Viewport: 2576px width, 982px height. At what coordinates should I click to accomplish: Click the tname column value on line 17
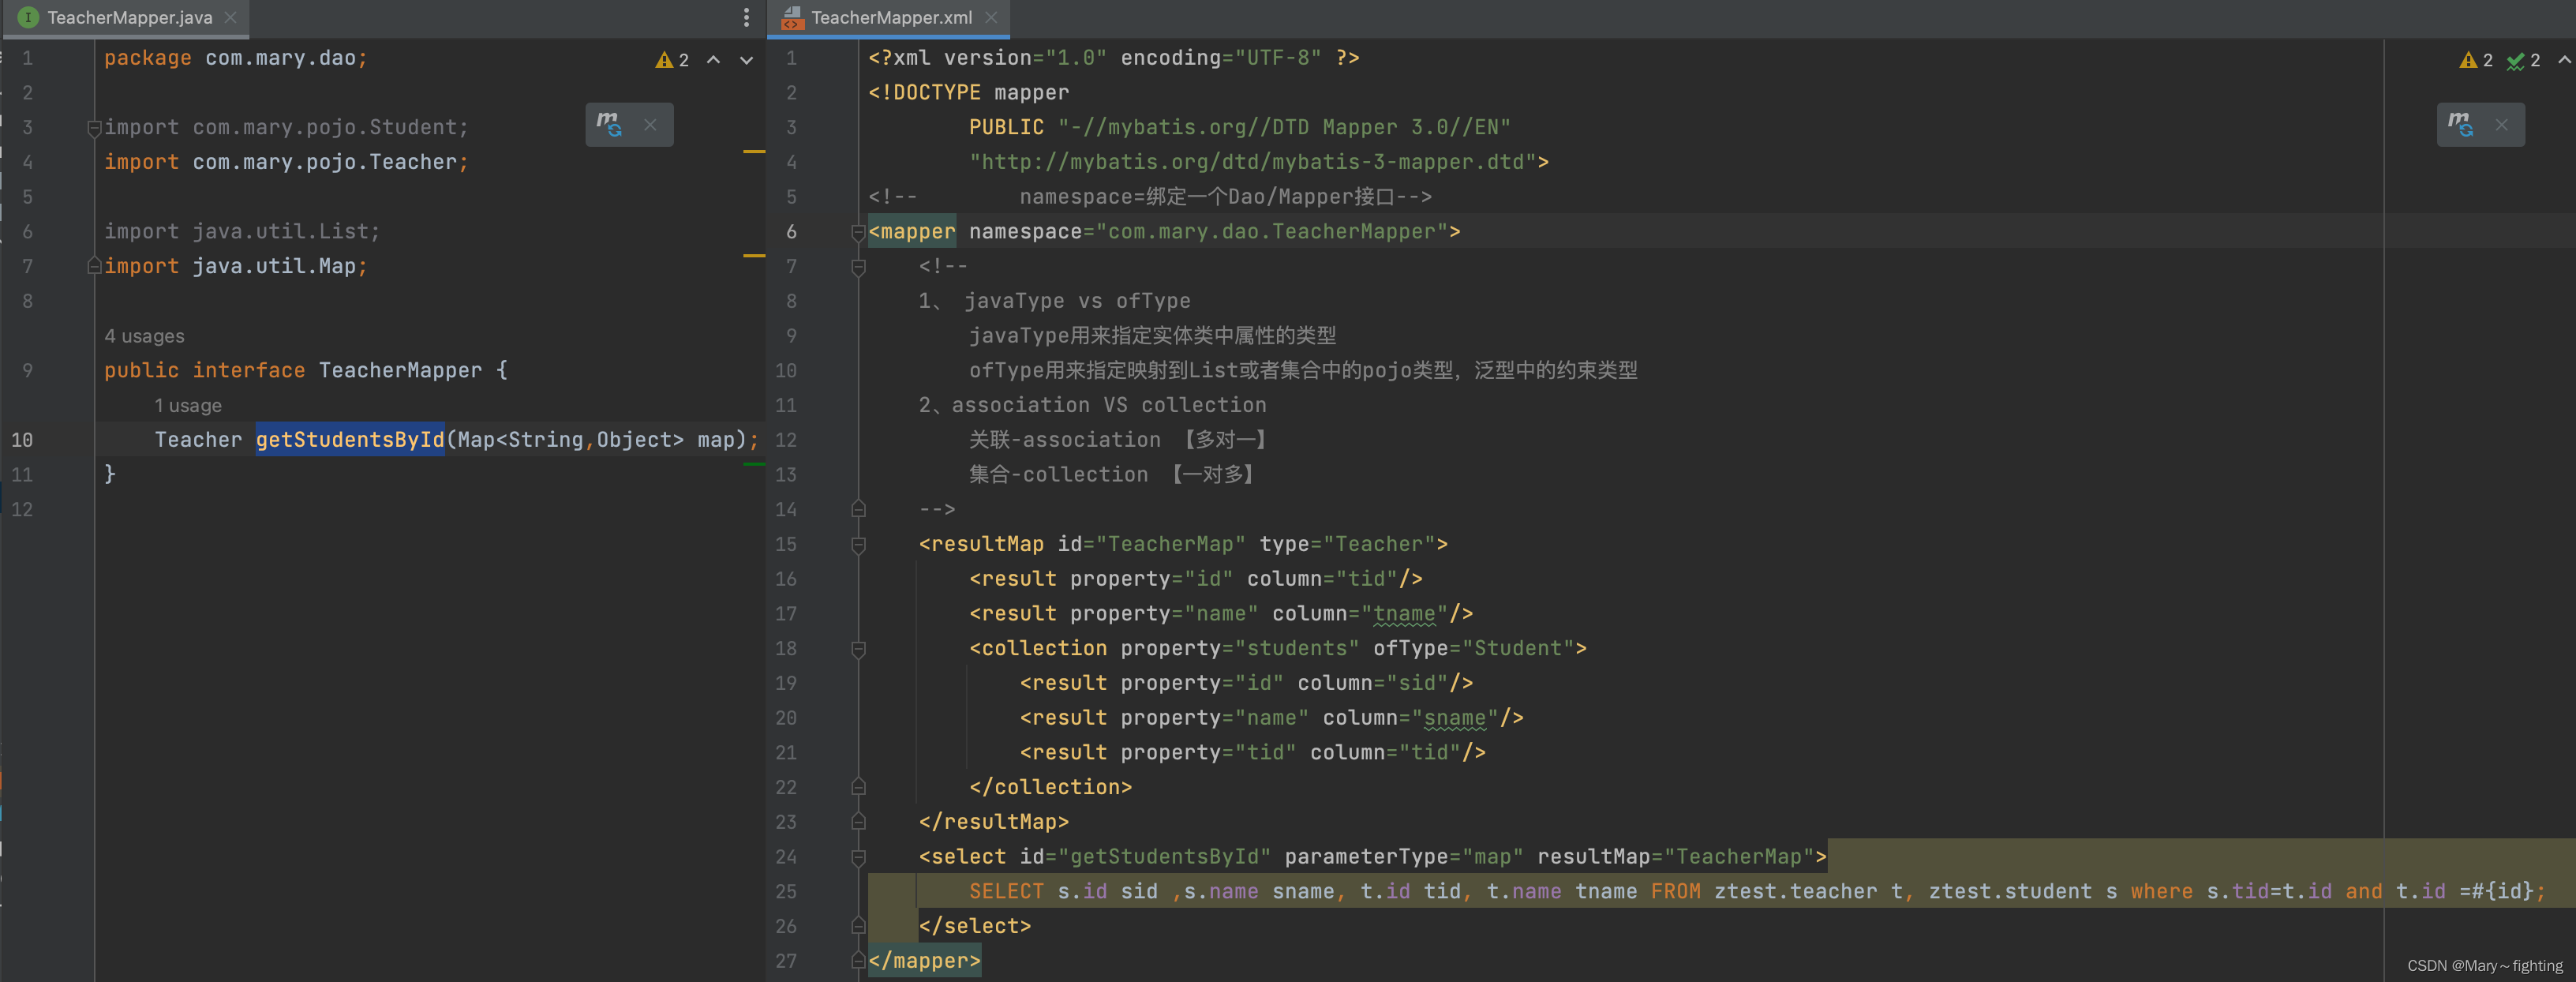click(x=1404, y=614)
